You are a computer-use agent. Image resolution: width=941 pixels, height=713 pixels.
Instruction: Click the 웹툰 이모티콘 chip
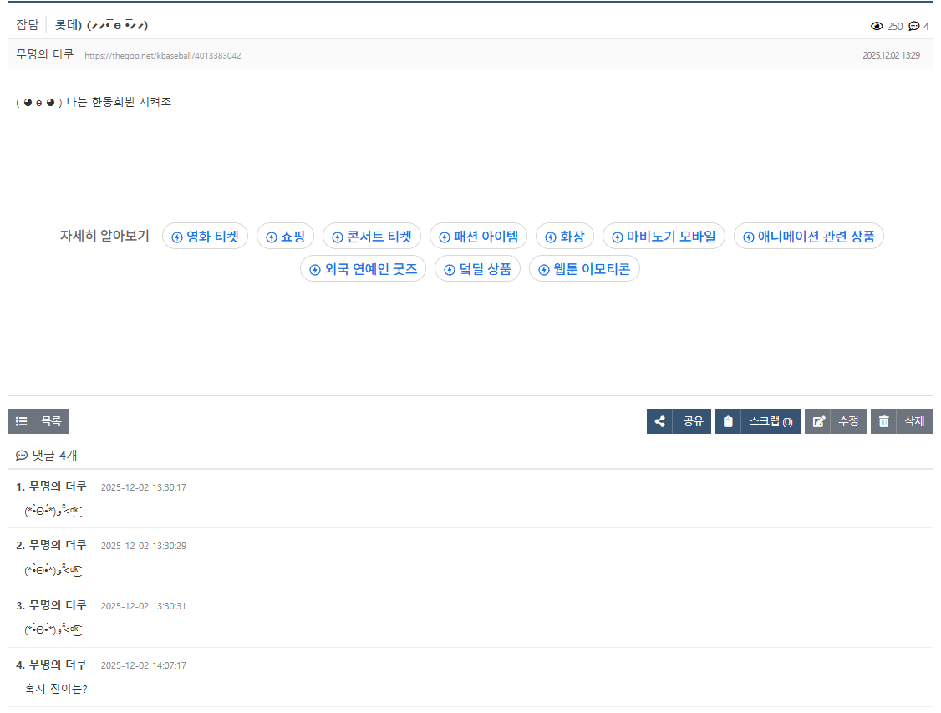584,269
